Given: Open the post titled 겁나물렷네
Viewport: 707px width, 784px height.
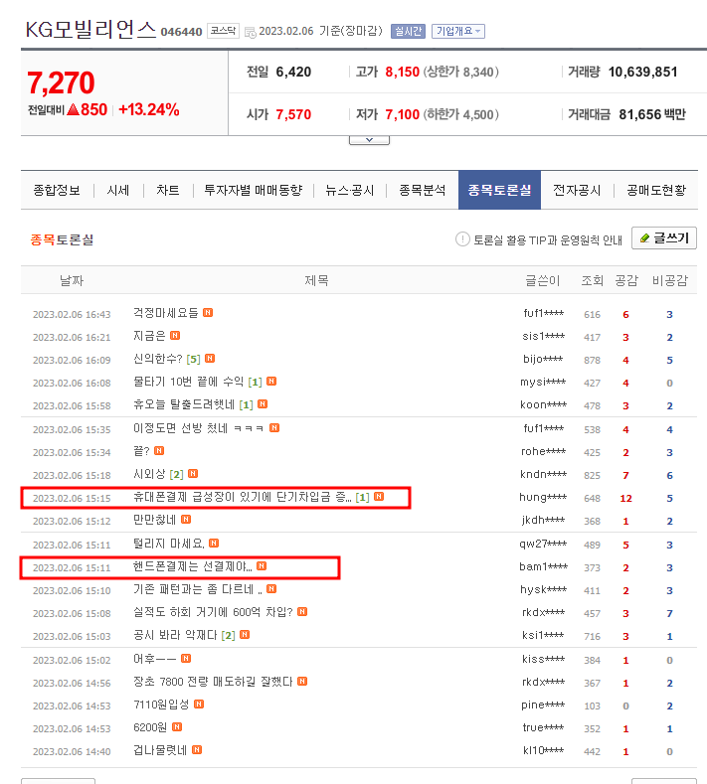Looking at the screenshot, I should point(160,750).
